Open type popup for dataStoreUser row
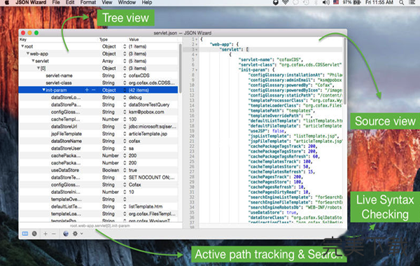This screenshot has height=266, width=420. click(125, 148)
